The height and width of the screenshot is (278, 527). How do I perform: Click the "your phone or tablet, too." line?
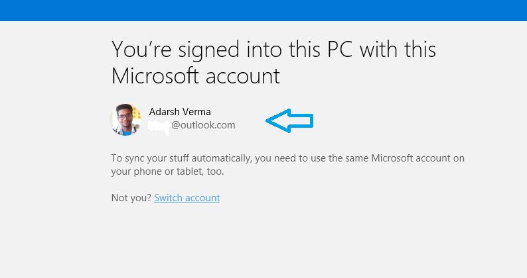(167, 171)
